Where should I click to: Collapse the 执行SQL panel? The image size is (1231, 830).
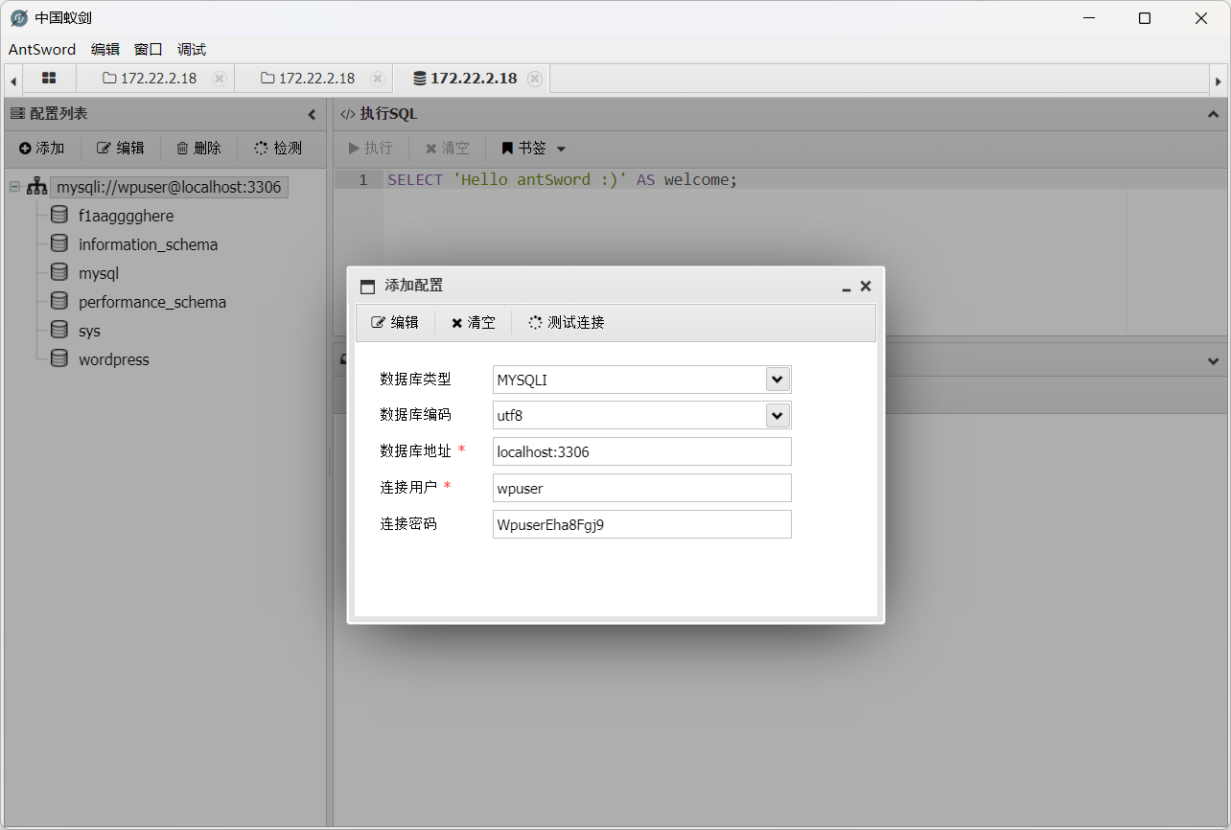(1213, 114)
